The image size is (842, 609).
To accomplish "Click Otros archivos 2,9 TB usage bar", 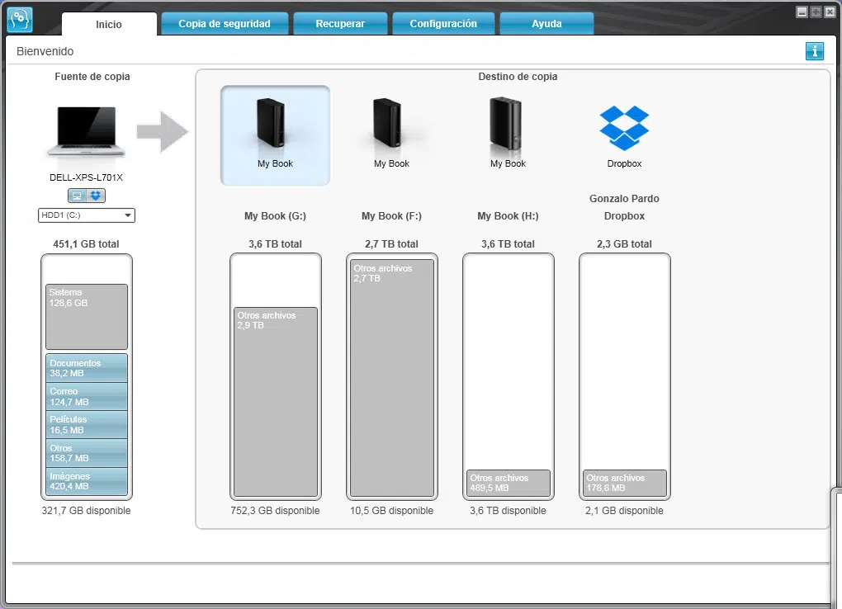I will (x=276, y=402).
